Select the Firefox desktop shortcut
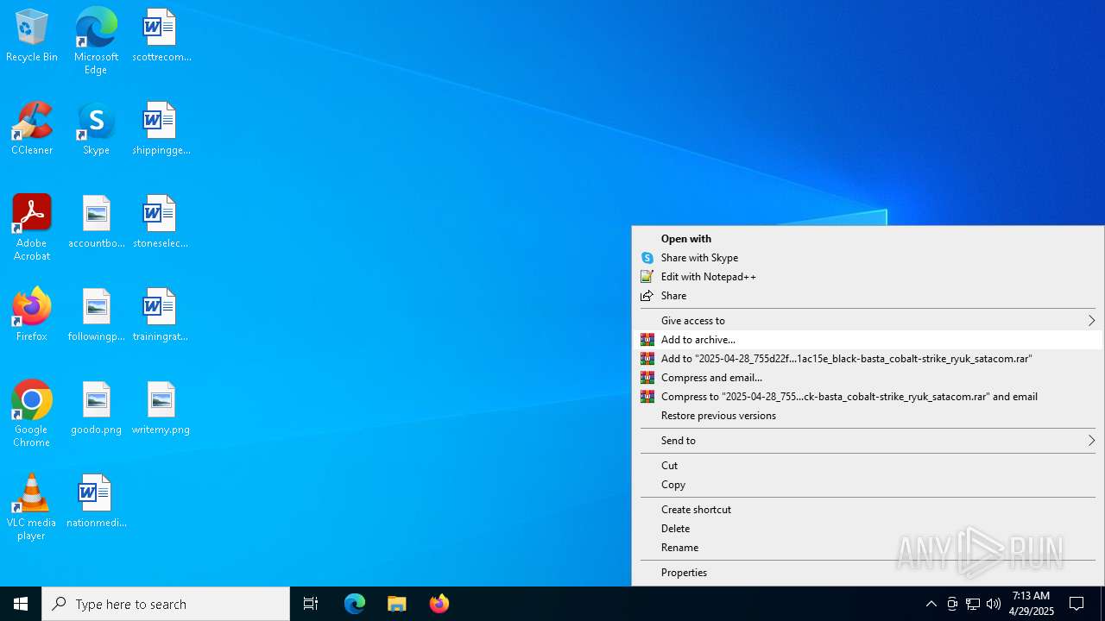The height and width of the screenshot is (621, 1105). (32, 315)
